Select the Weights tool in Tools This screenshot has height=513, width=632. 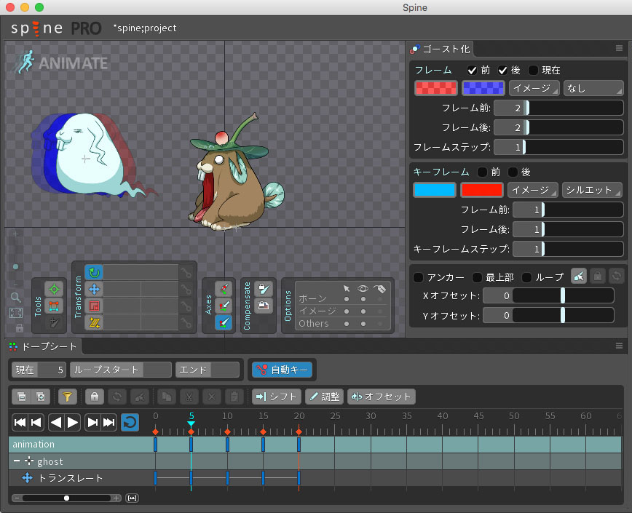pos(54,306)
